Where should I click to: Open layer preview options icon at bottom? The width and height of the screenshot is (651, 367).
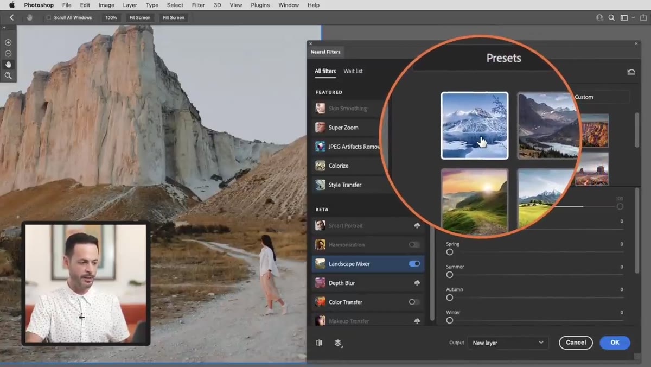point(338,343)
